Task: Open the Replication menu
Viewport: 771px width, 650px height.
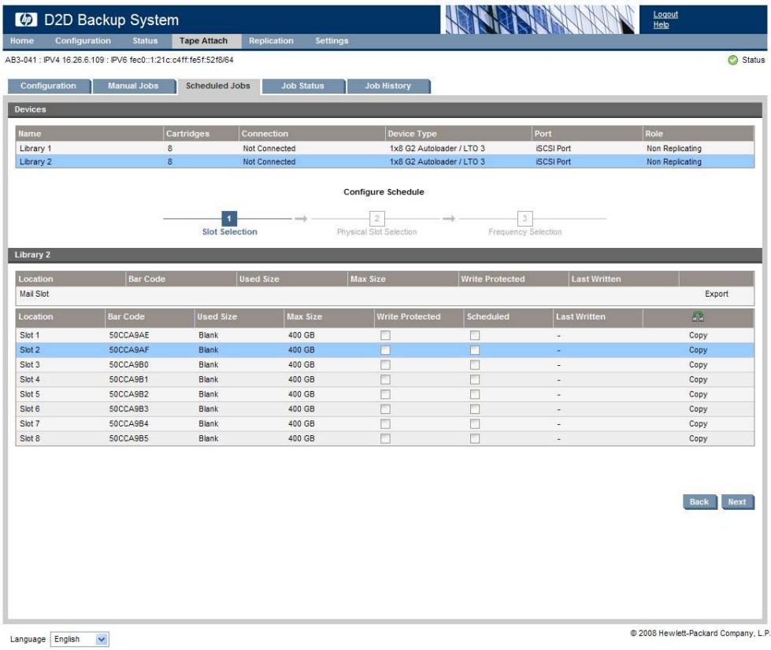Action: tap(271, 41)
